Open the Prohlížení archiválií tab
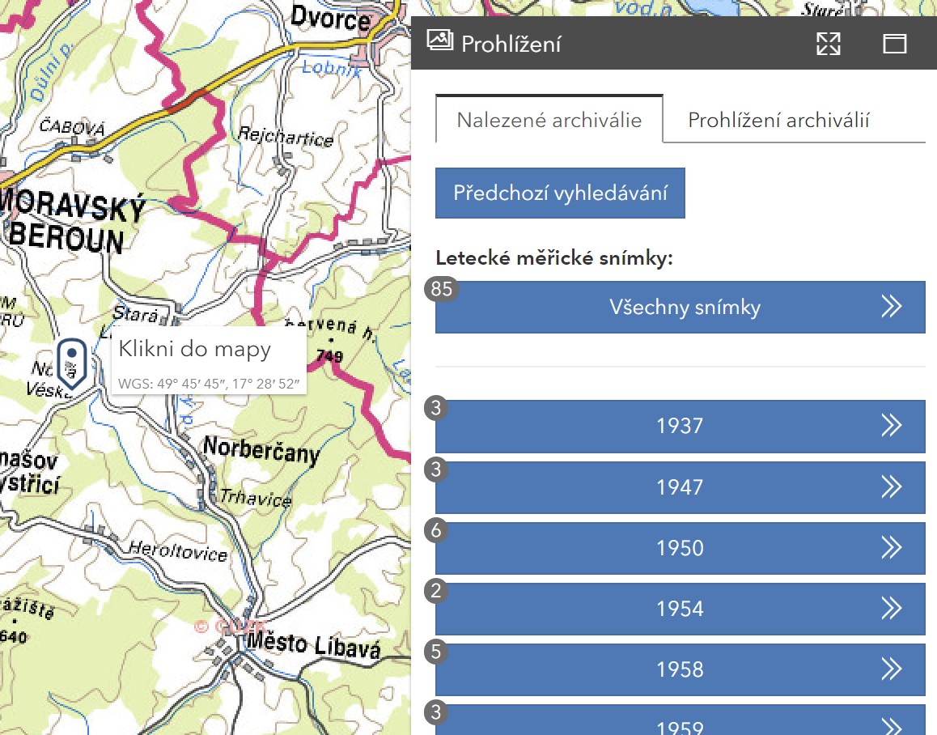This screenshot has width=937, height=735. [x=778, y=120]
